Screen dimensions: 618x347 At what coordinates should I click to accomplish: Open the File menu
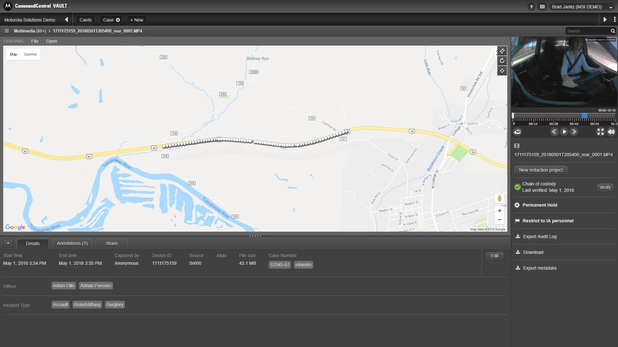pyautogui.click(x=35, y=41)
